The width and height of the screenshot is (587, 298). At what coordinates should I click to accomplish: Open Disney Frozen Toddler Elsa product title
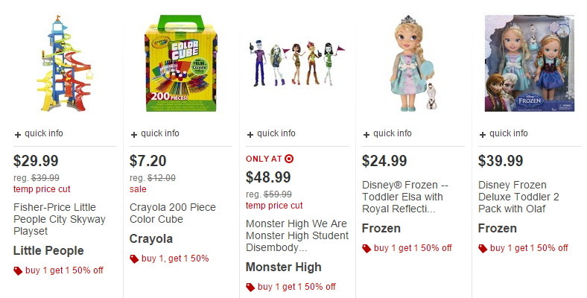[405, 197]
